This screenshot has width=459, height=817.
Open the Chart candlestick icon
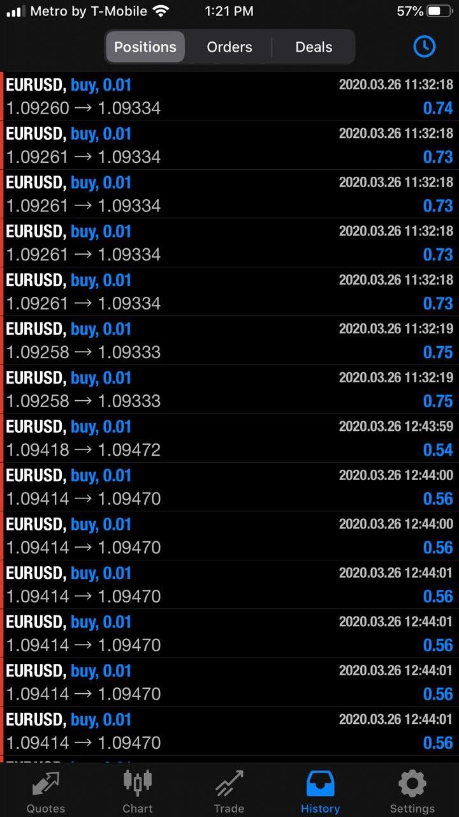tap(138, 783)
